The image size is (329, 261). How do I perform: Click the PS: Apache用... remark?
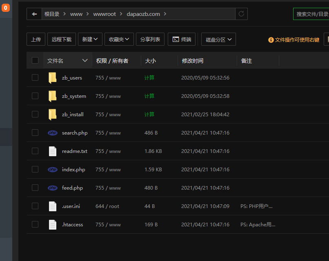258,225
